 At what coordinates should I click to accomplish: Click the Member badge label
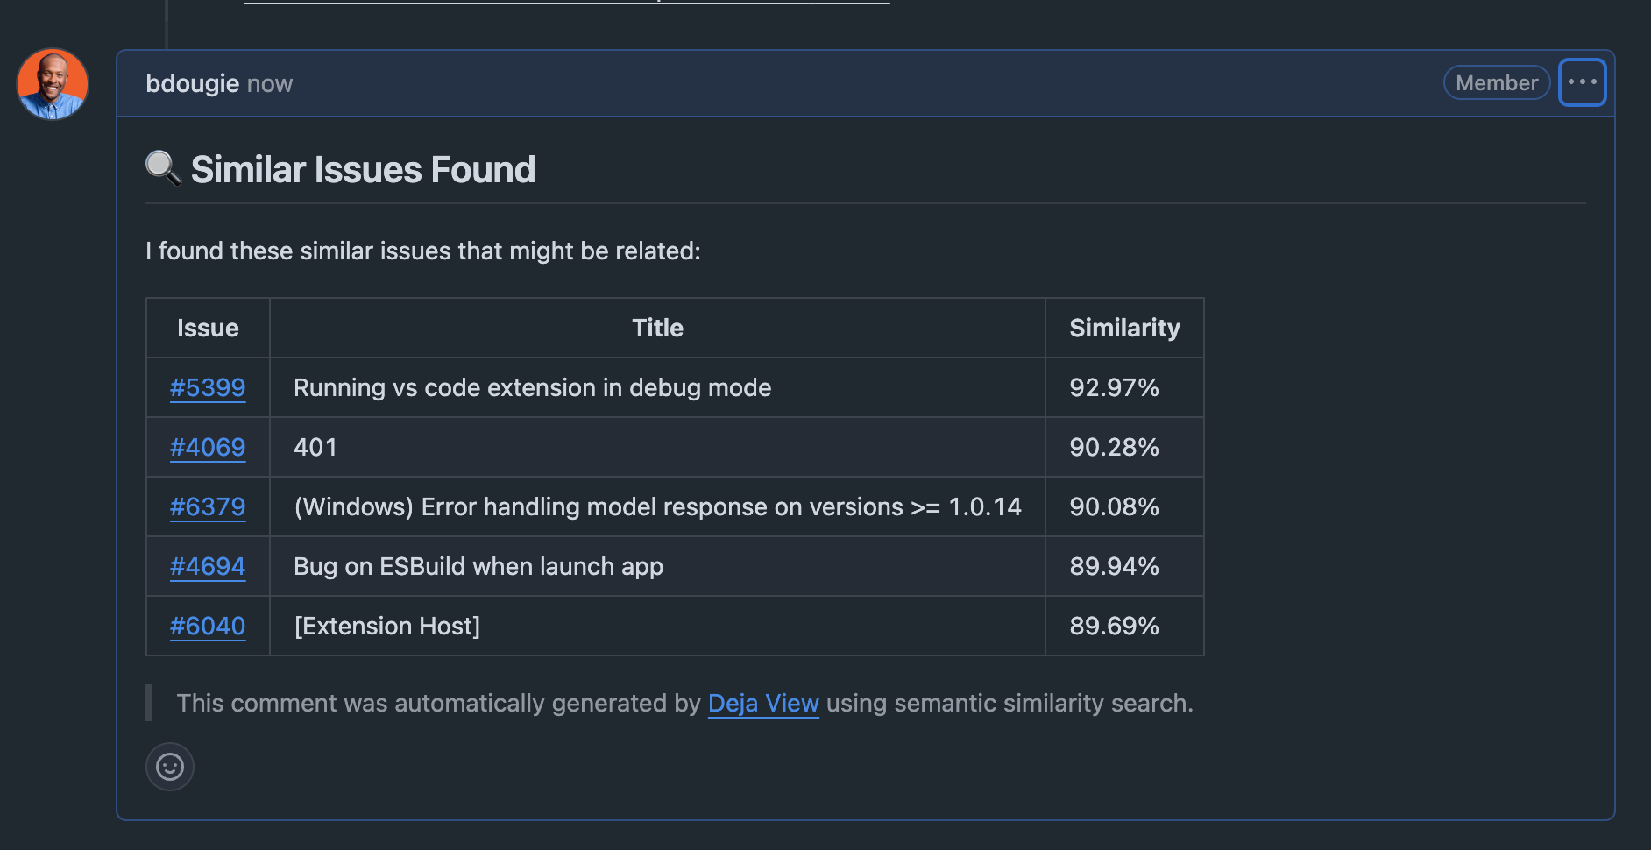click(1496, 82)
